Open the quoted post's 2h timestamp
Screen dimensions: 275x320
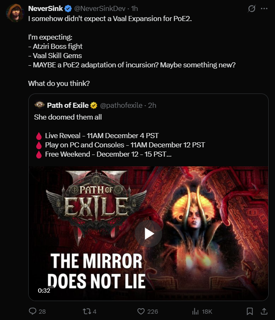152,105
